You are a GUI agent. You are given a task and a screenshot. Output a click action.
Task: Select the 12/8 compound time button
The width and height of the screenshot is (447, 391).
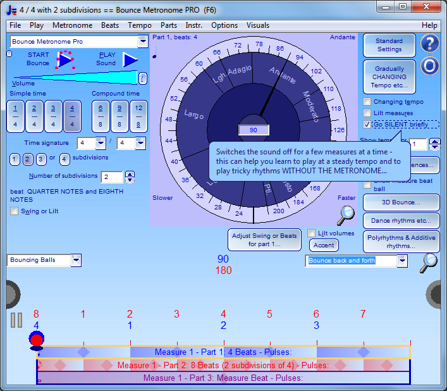click(x=138, y=116)
